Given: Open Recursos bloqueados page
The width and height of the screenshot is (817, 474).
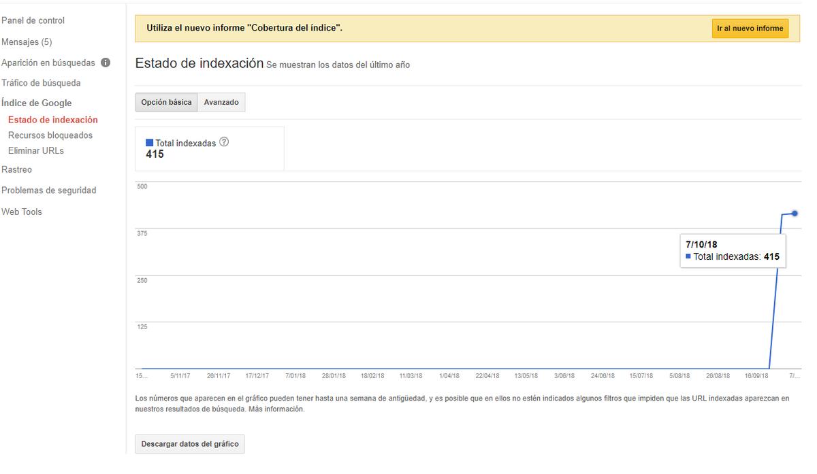Looking at the screenshot, I should tap(50, 135).
